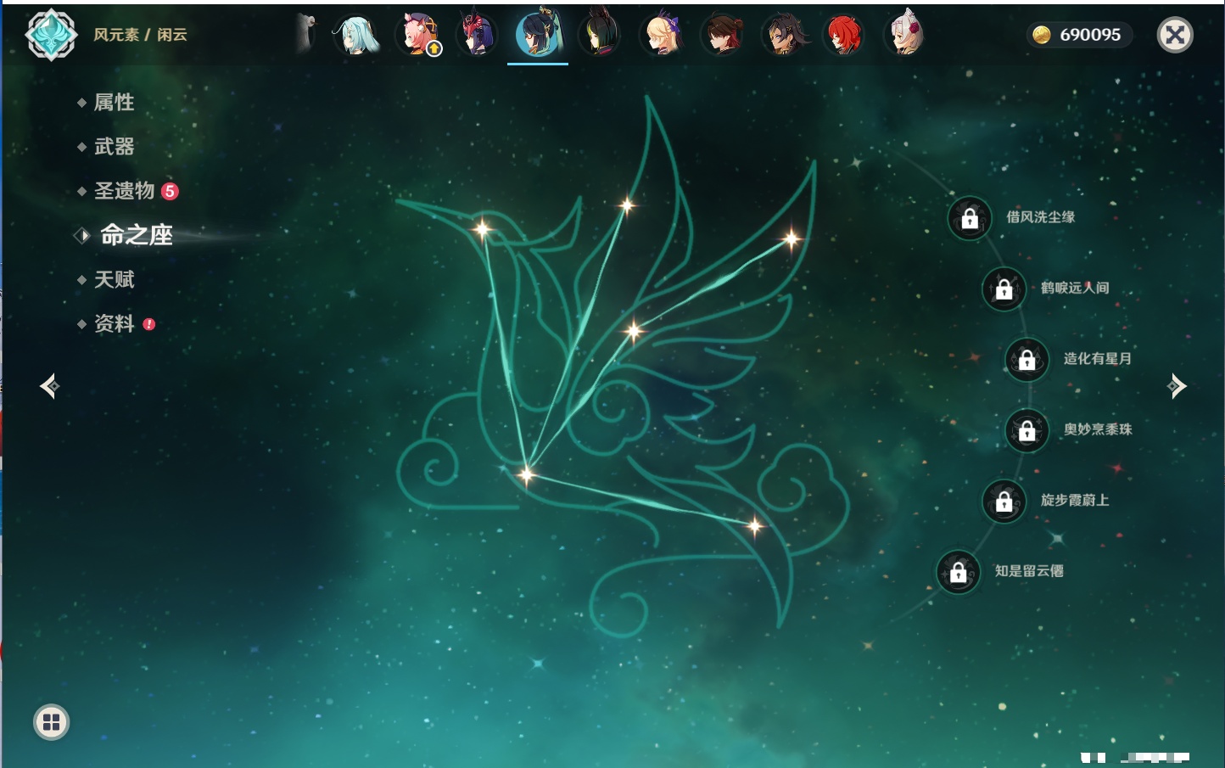Click the lock icon for 知是留云僊

coord(959,573)
